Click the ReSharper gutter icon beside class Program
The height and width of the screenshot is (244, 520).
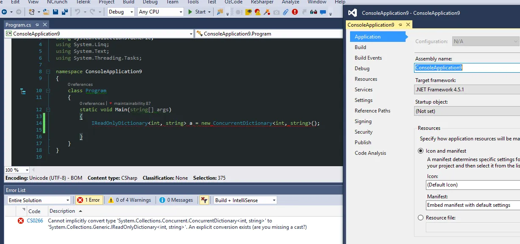(23, 91)
